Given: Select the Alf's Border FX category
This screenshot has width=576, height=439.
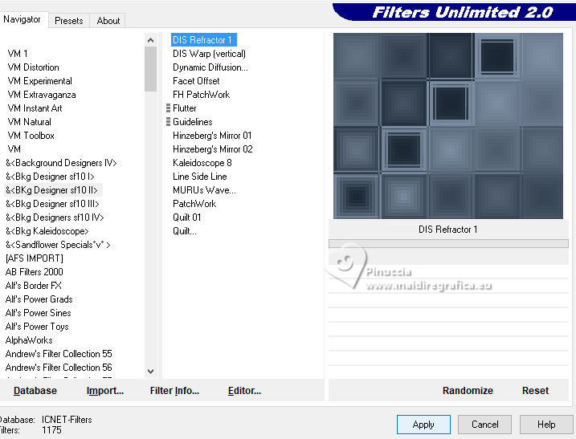Looking at the screenshot, I should click(x=34, y=285).
